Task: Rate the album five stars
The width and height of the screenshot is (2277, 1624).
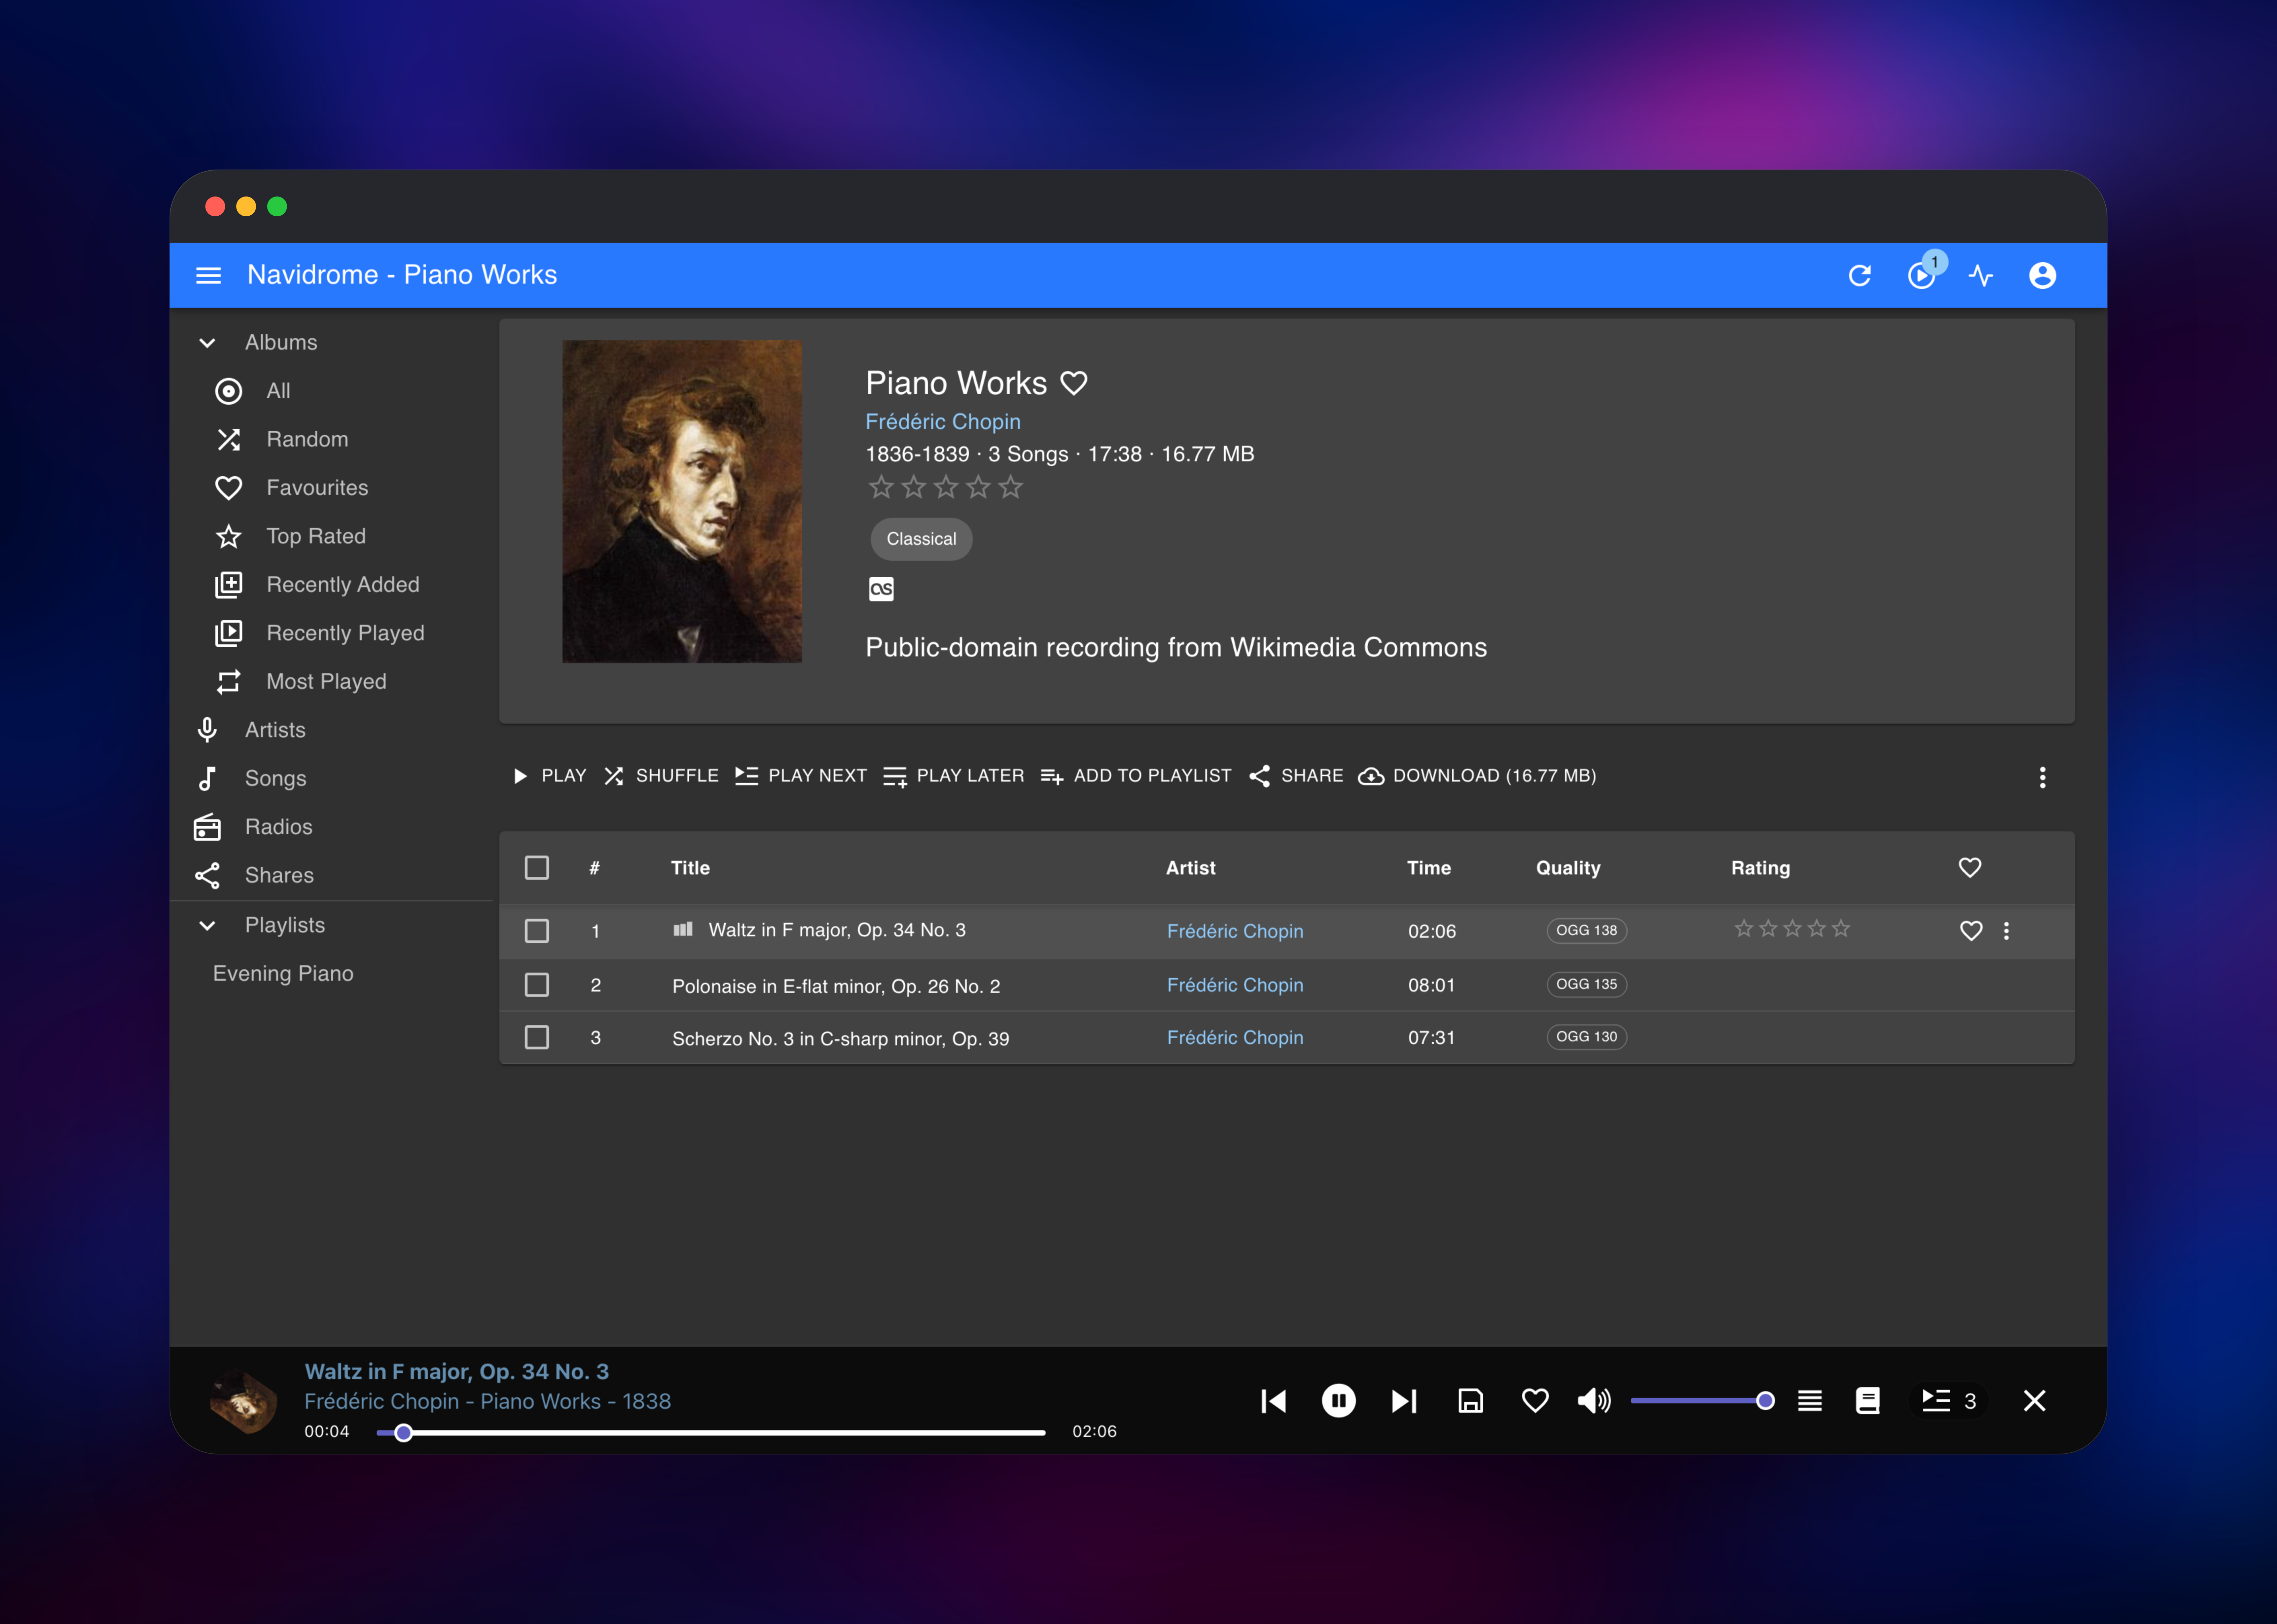Action: (1011, 487)
